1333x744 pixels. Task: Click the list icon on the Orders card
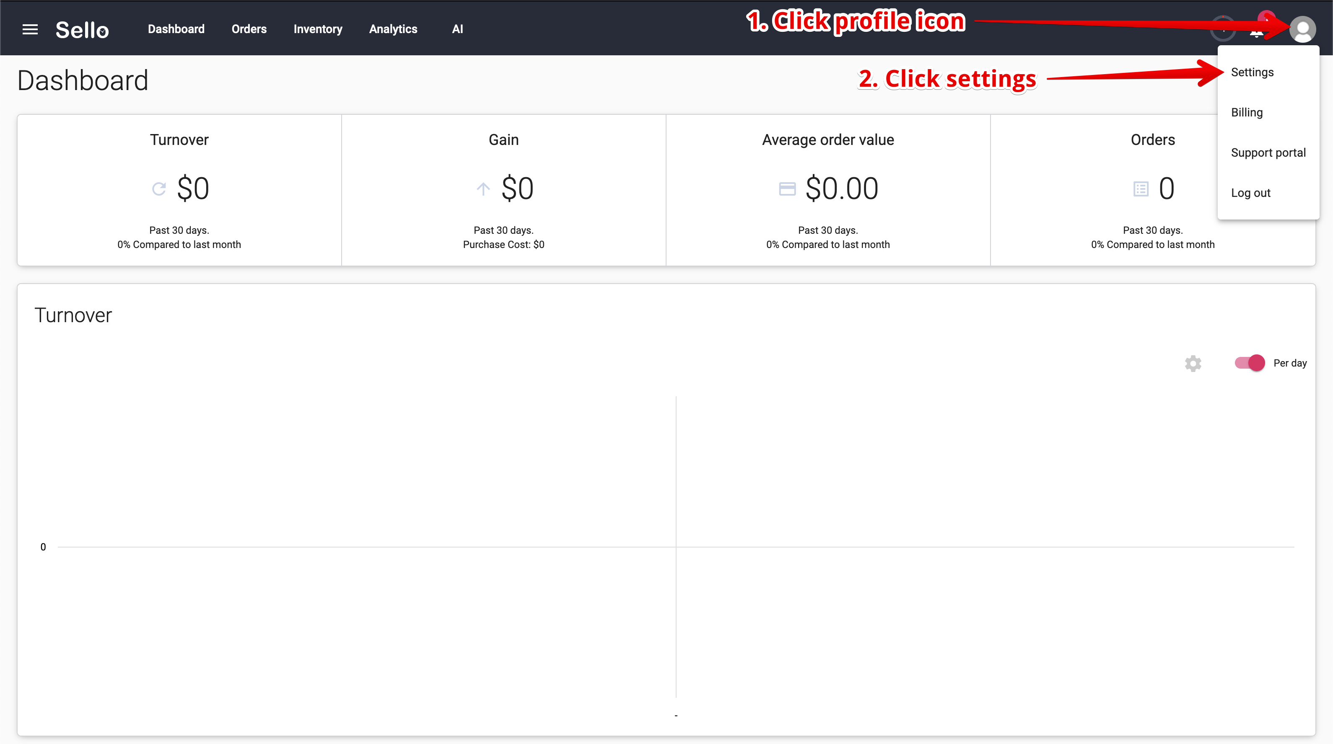1141,189
